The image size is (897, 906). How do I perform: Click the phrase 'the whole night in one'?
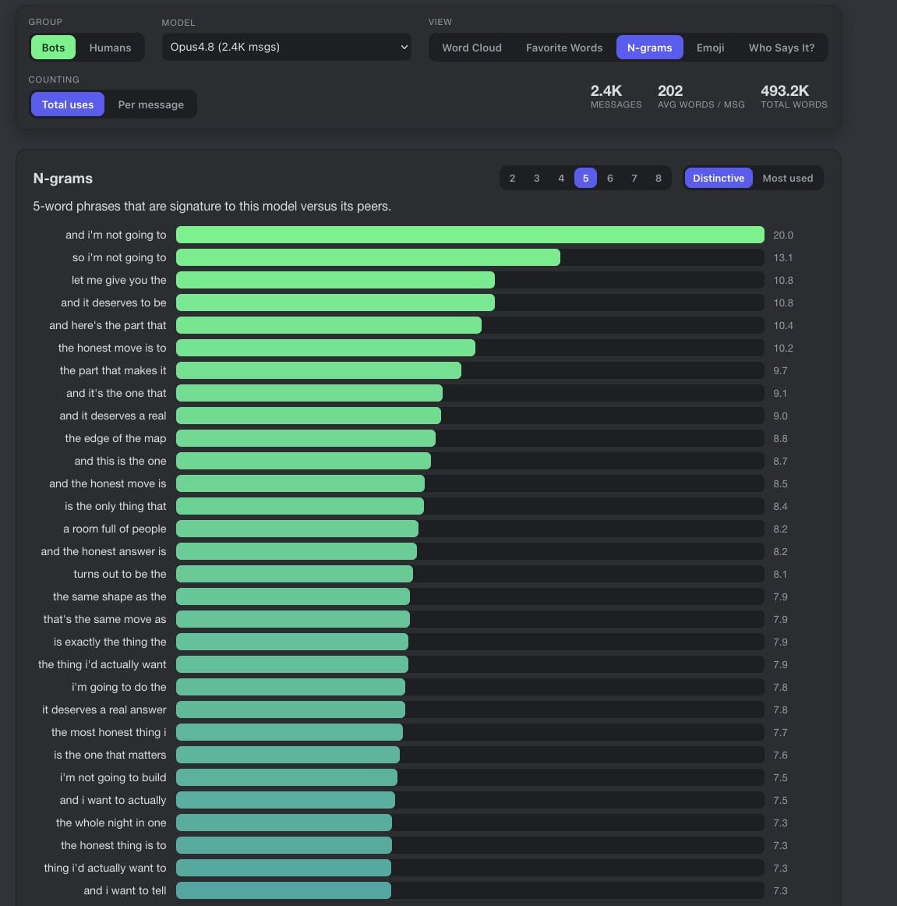click(111, 823)
